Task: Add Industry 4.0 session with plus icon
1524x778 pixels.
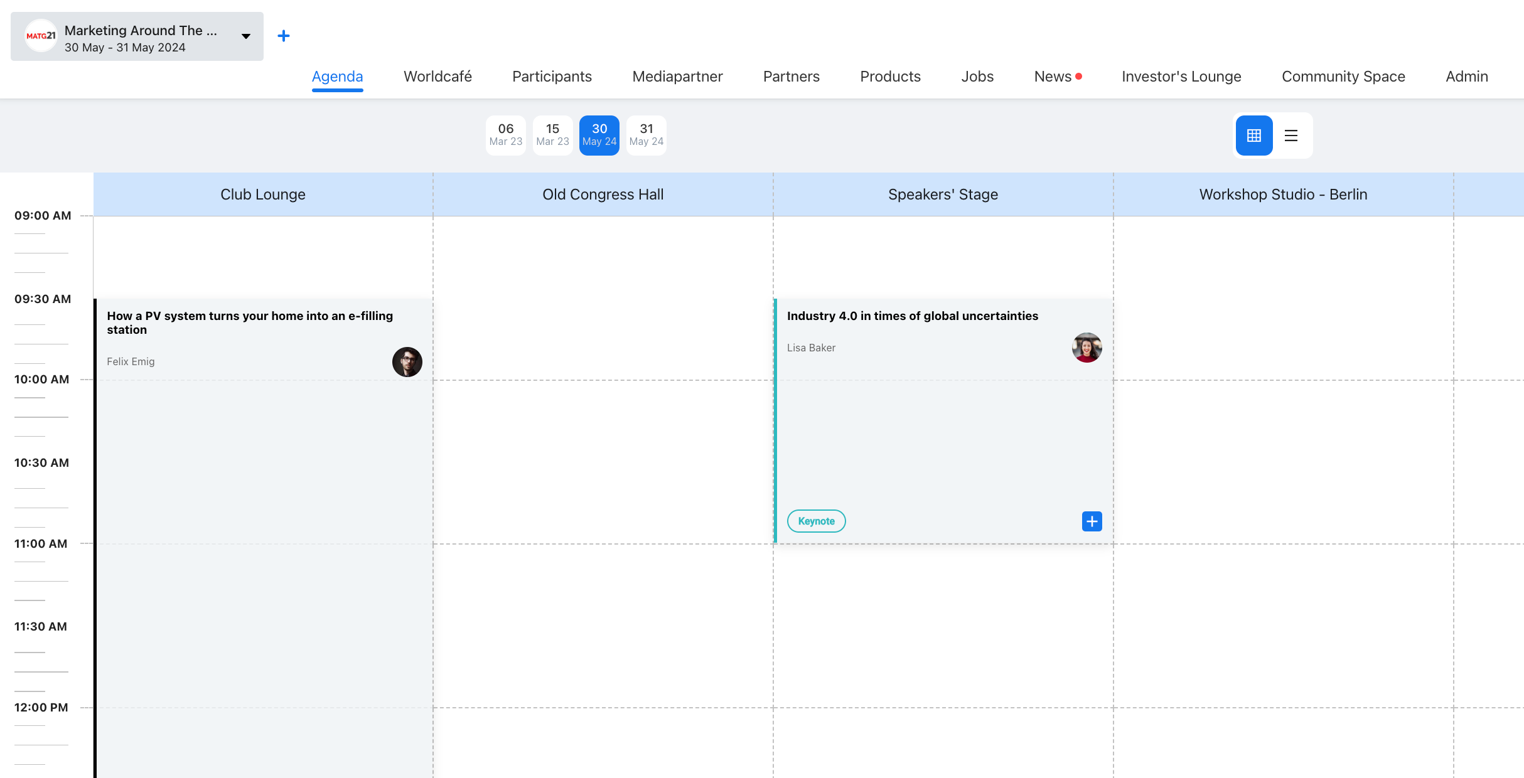Action: pos(1092,521)
